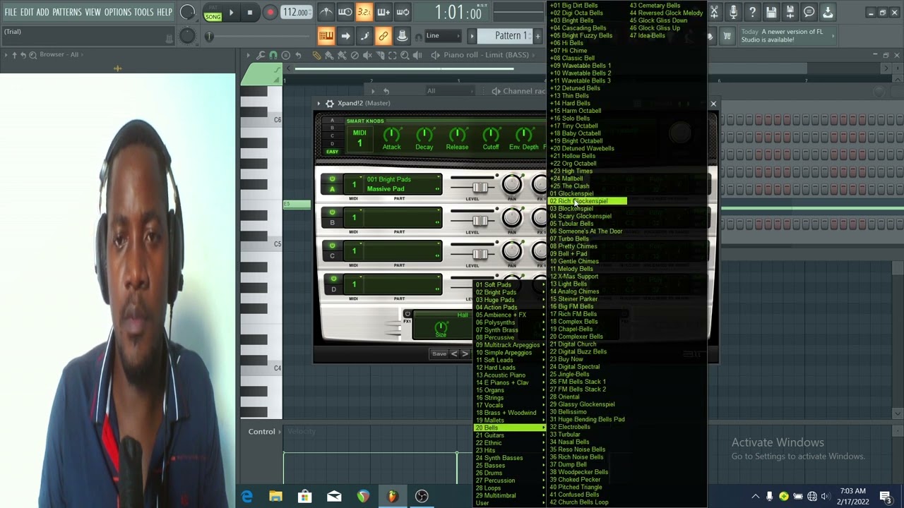This screenshot has height=508, width=904.
Task: Toggle power for Xpand!2 part A
Action: (x=332, y=179)
